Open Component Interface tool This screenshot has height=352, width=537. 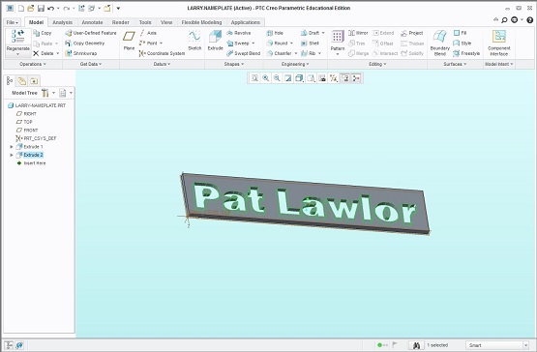[x=498, y=43]
